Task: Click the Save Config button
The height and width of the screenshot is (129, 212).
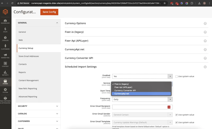Action: [49, 12]
